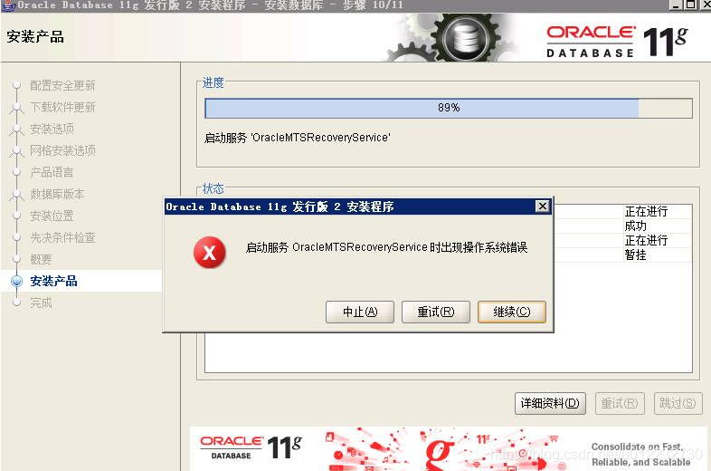This screenshot has height=471, width=711.
Task: Select the 安装选项 step
Action: 52,129
